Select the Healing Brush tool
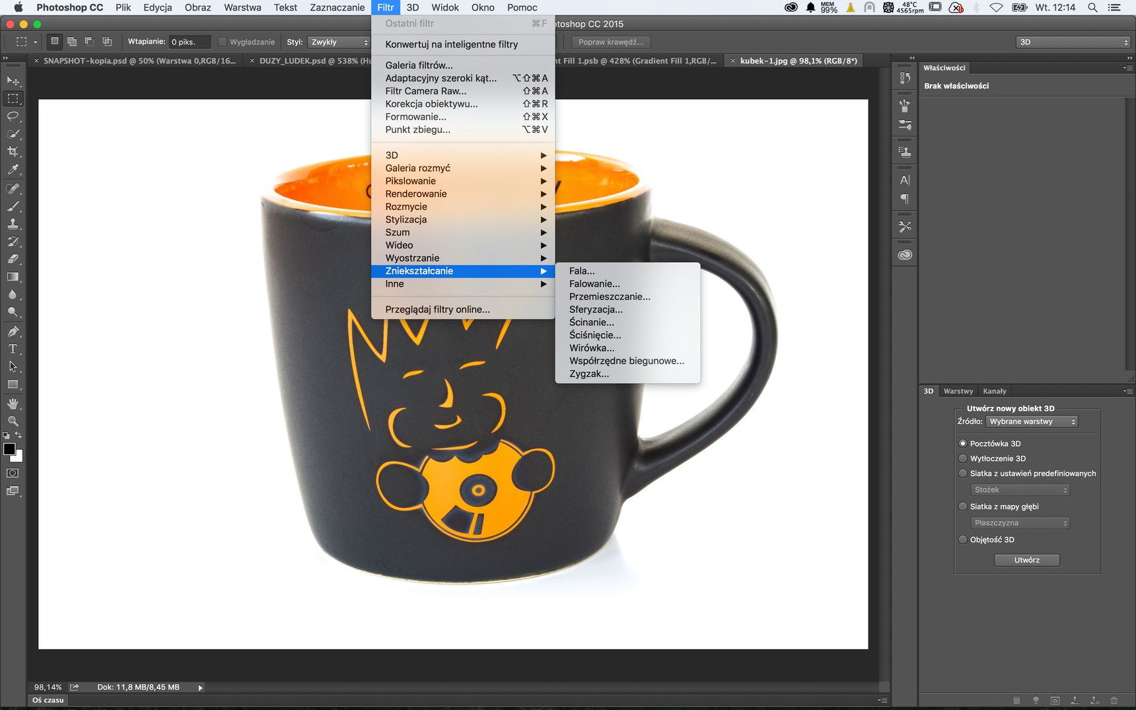This screenshot has width=1136, height=710. 13,189
